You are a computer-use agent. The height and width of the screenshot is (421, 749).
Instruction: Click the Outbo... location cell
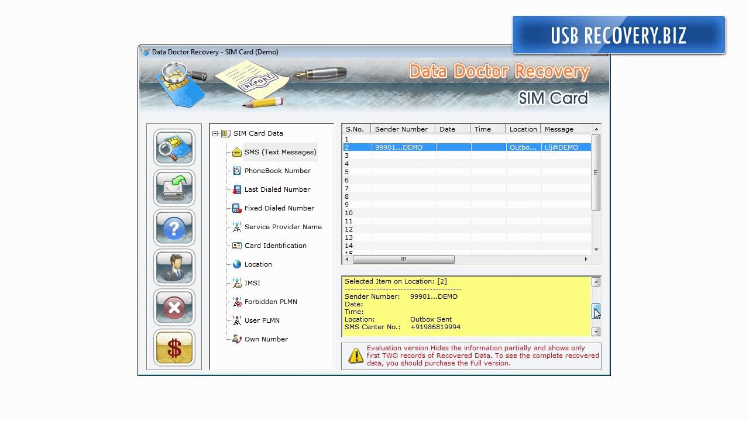click(523, 147)
